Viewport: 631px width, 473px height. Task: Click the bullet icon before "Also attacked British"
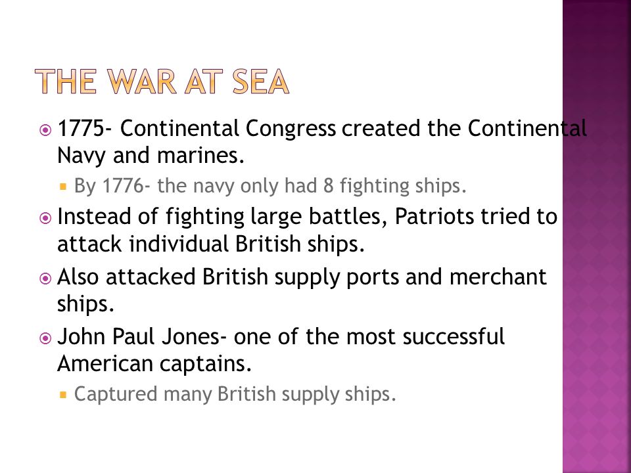45,279
